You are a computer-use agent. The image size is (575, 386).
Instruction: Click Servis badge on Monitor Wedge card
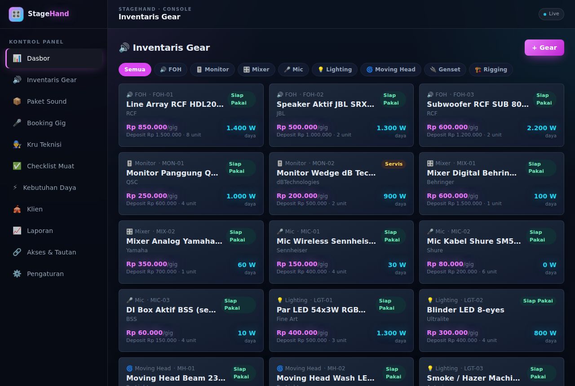[x=394, y=164]
